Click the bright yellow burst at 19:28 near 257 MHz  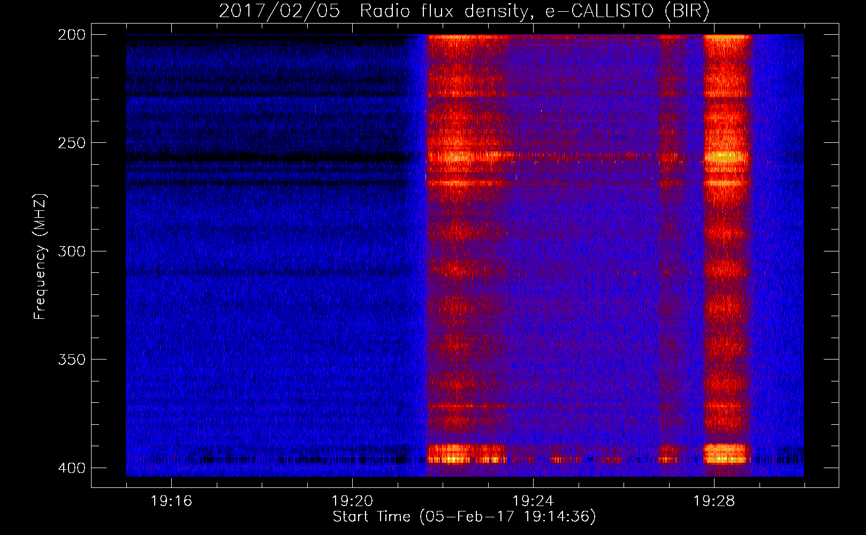tap(724, 157)
